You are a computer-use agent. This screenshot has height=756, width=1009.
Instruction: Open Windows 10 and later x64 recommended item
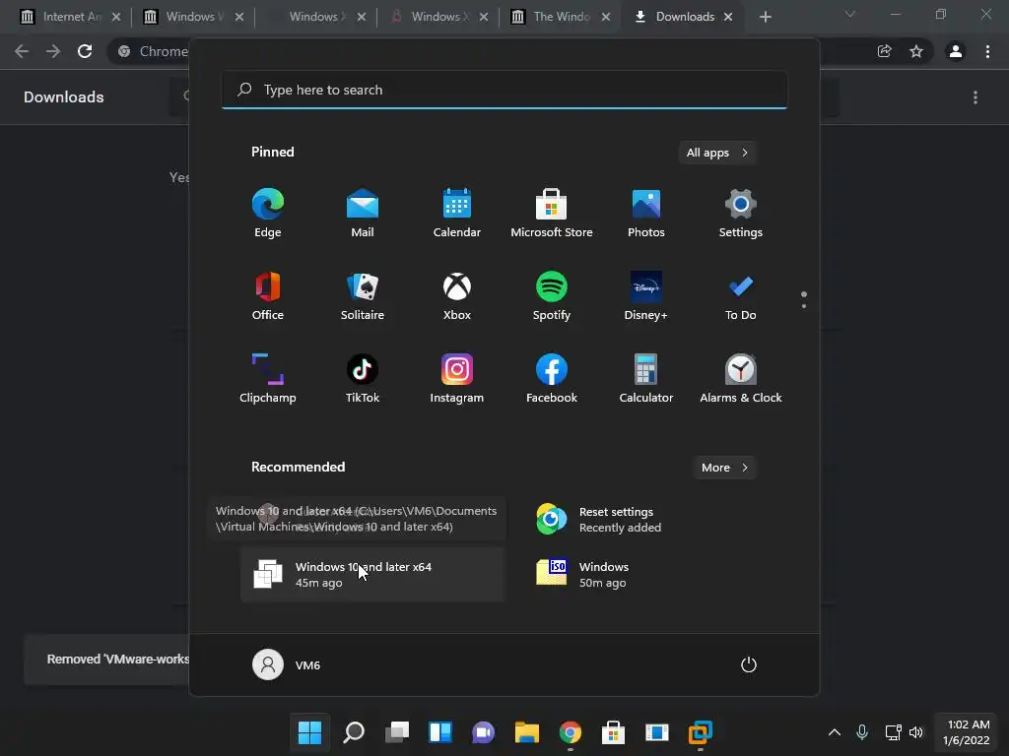point(372,575)
